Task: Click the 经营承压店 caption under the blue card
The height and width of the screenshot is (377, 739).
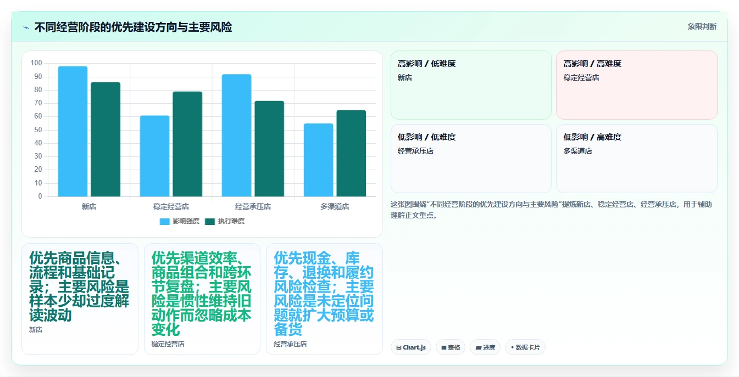Action: (x=290, y=344)
